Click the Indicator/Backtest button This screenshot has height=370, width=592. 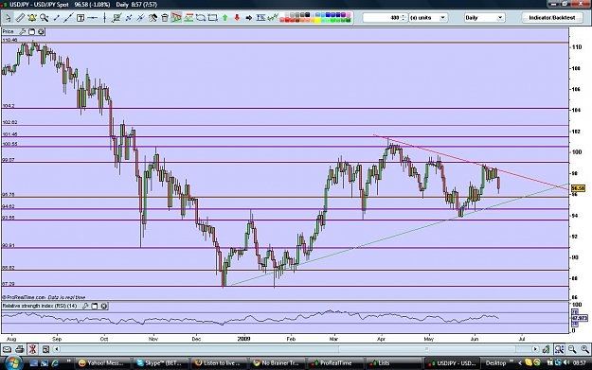[552, 18]
